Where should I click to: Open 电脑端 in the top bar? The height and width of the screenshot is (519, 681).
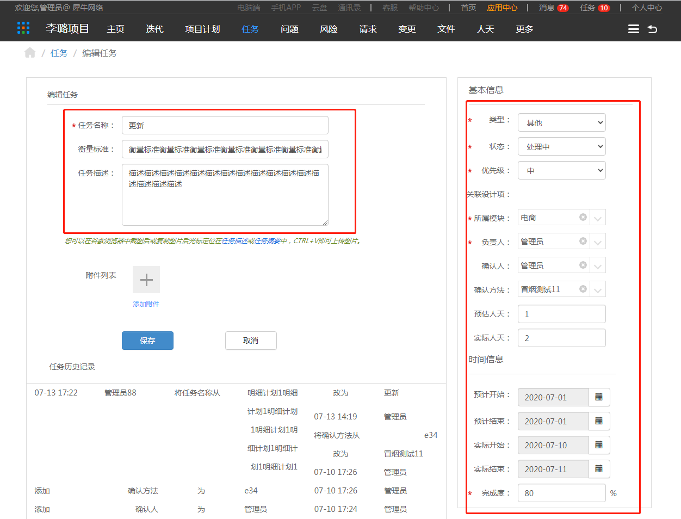pos(249,8)
